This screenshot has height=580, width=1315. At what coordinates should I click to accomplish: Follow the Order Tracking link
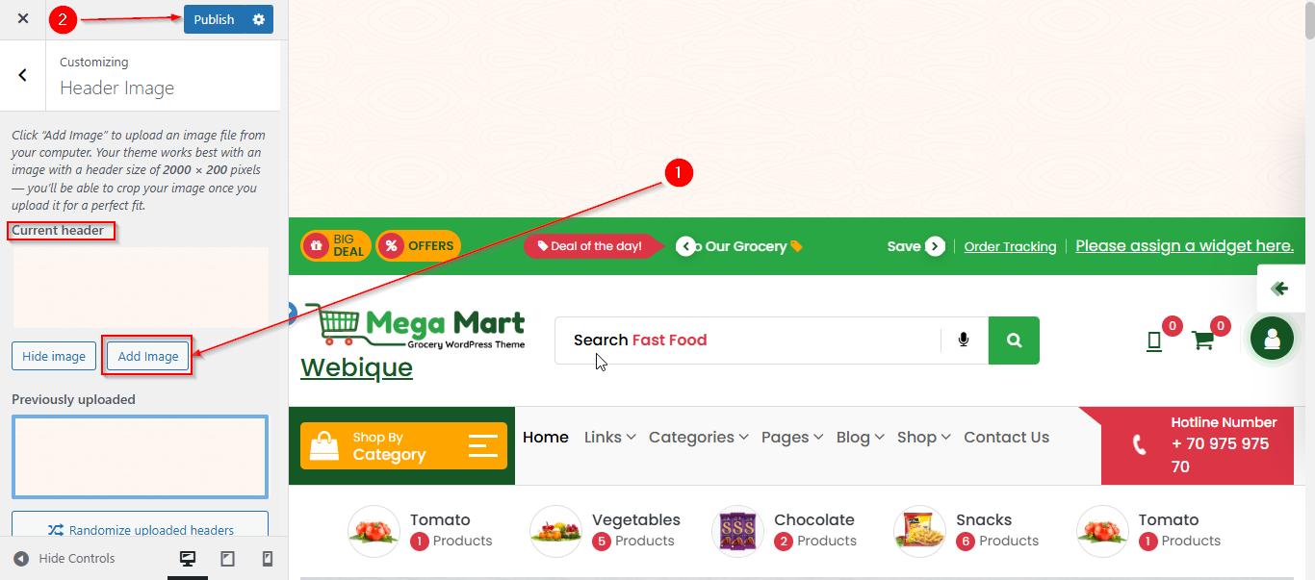[x=1010, y=247]
